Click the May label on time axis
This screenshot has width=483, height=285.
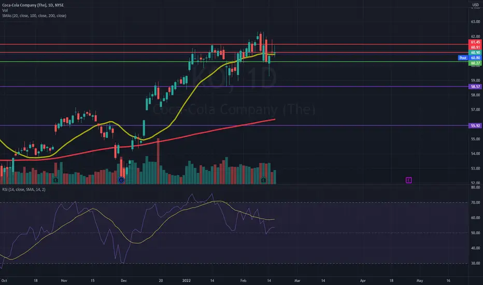(x=420, y=281)
